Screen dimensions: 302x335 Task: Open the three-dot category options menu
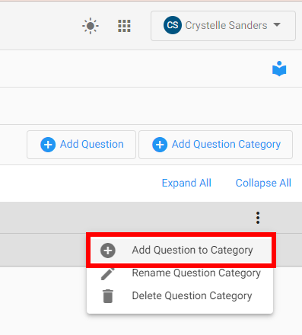pyautogui.click(x=258, y=218)
